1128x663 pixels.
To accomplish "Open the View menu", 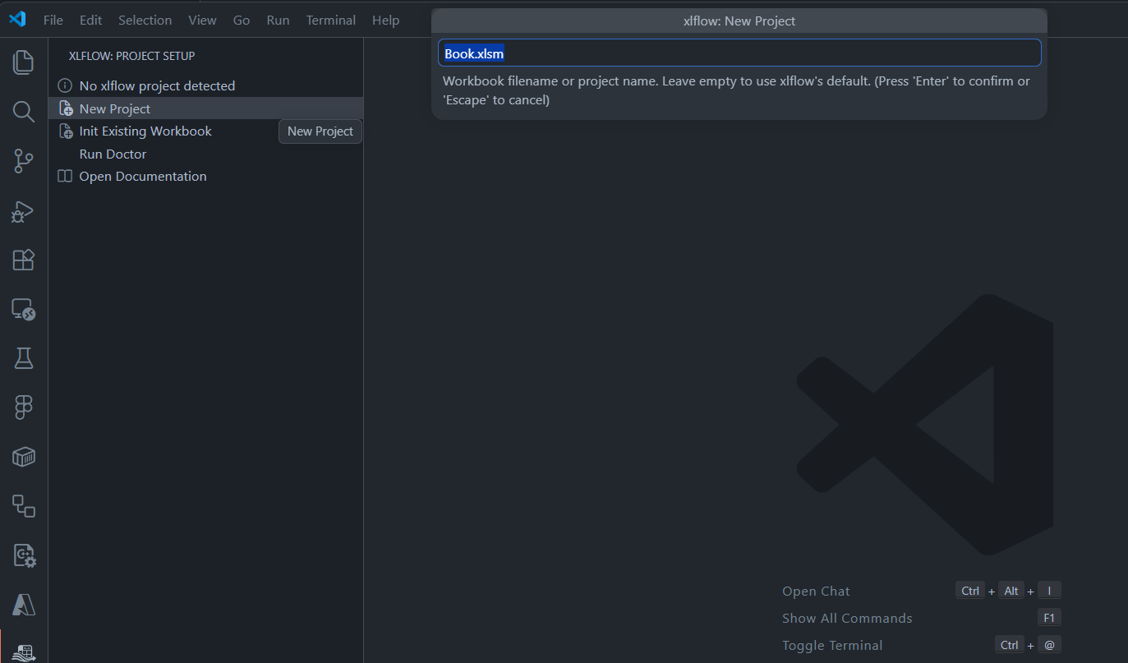I will 203,20.
